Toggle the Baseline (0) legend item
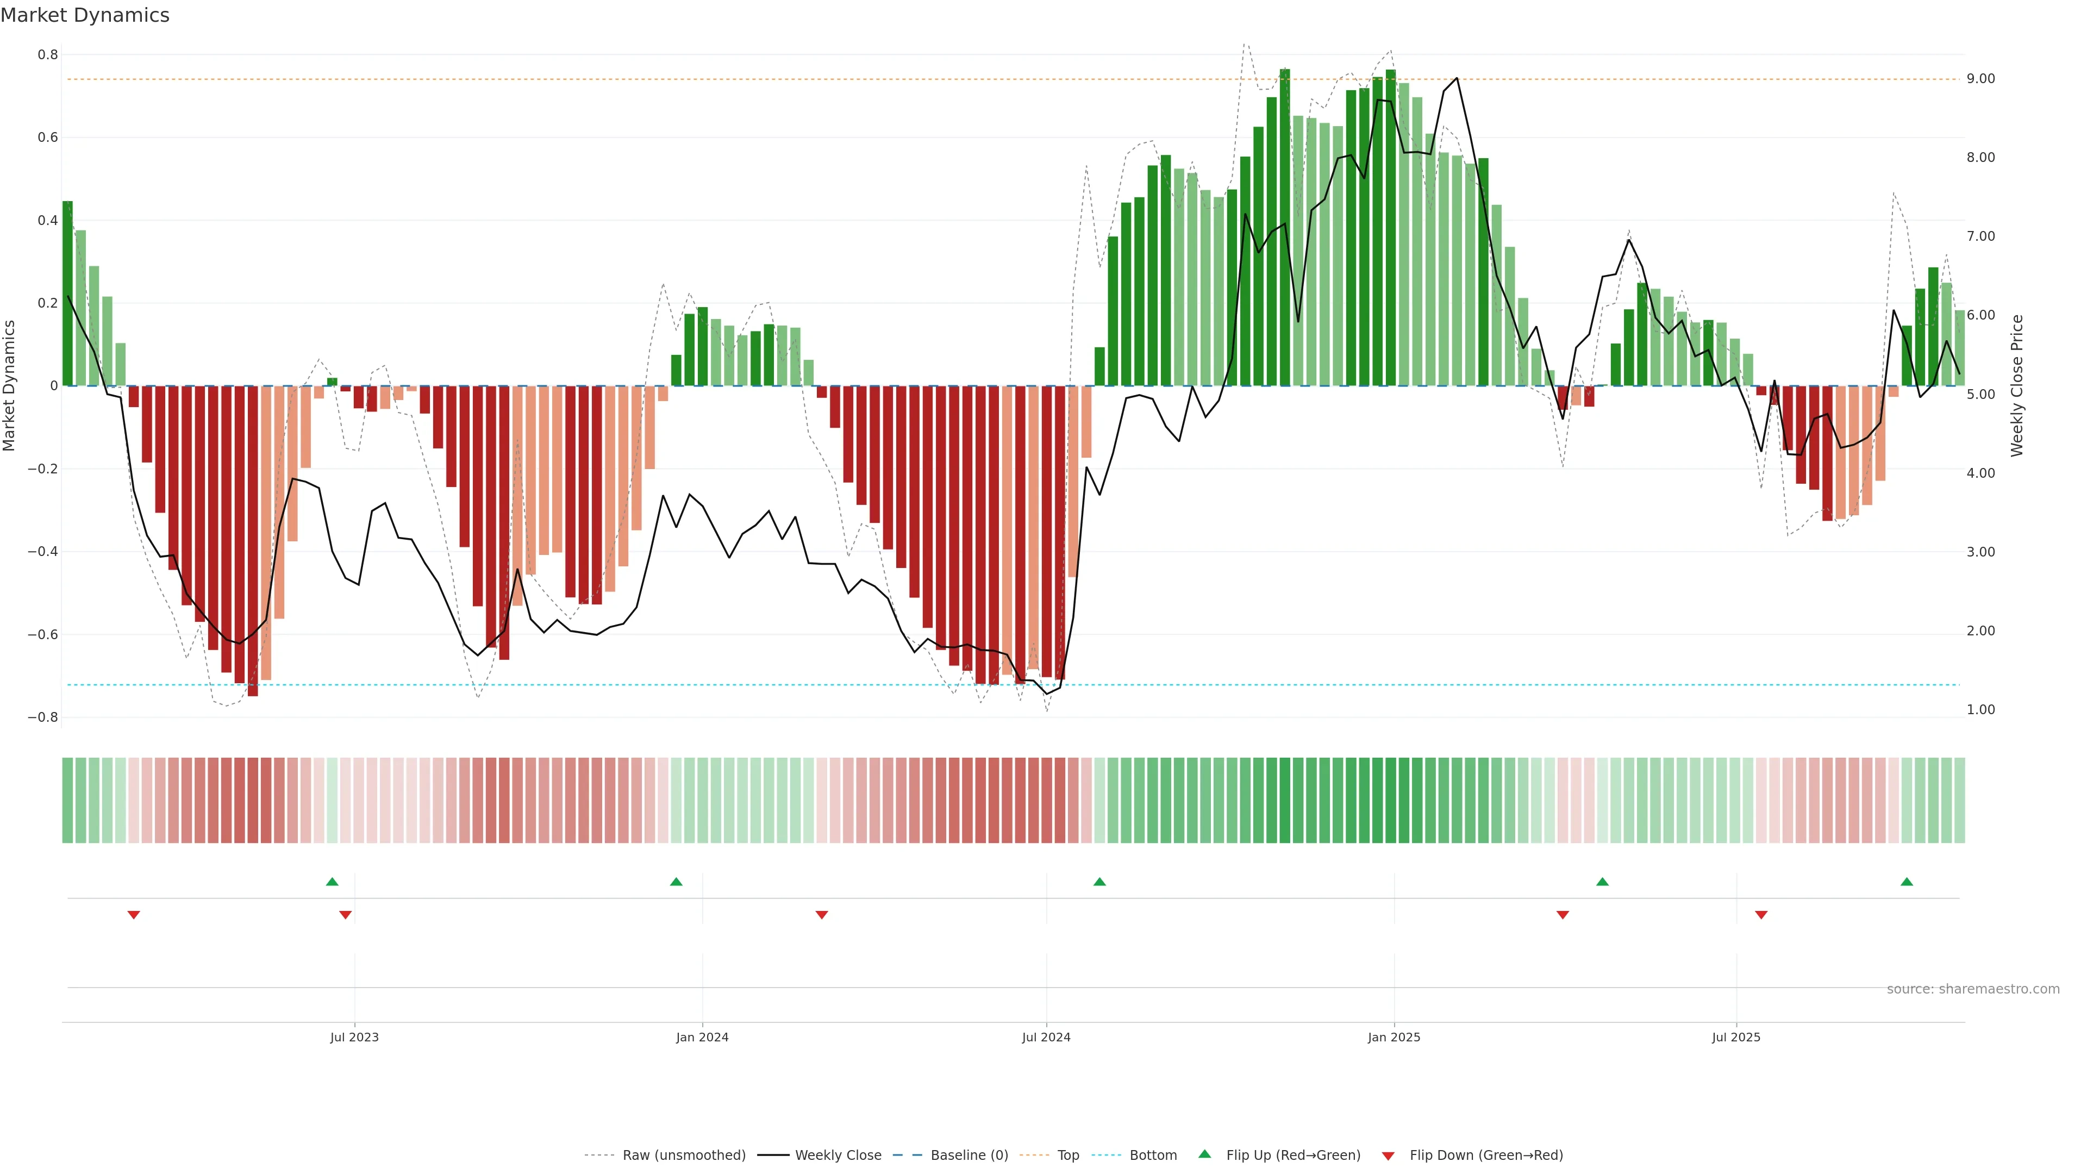Image resolution: width=2087 pixels, height=1174 pixels. click(969, 1156)
